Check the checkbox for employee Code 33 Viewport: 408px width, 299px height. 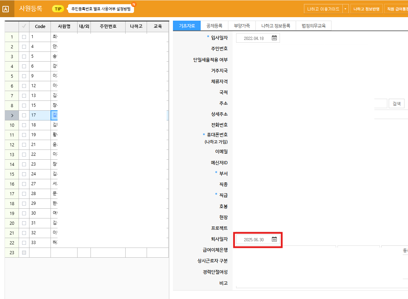[24, 242]
